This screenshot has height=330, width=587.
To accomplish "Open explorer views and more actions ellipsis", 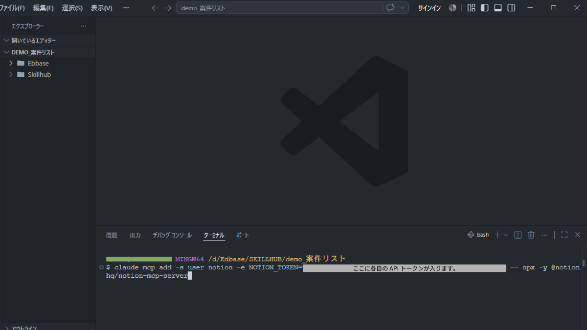I will [84, 26].
